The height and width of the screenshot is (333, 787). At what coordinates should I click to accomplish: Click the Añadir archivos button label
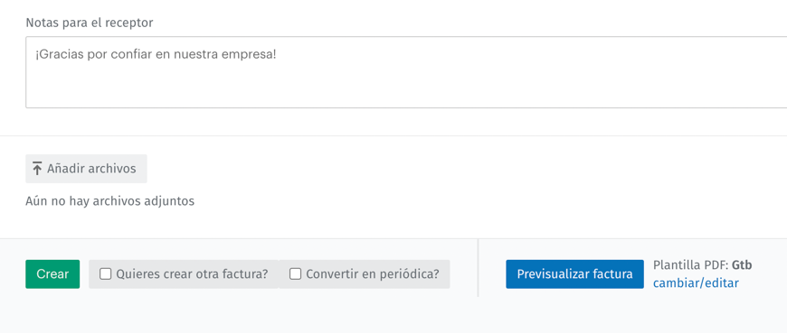pos(91,169)
